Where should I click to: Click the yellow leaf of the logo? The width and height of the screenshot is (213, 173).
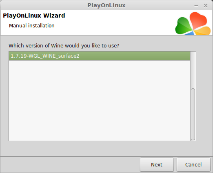203,31
